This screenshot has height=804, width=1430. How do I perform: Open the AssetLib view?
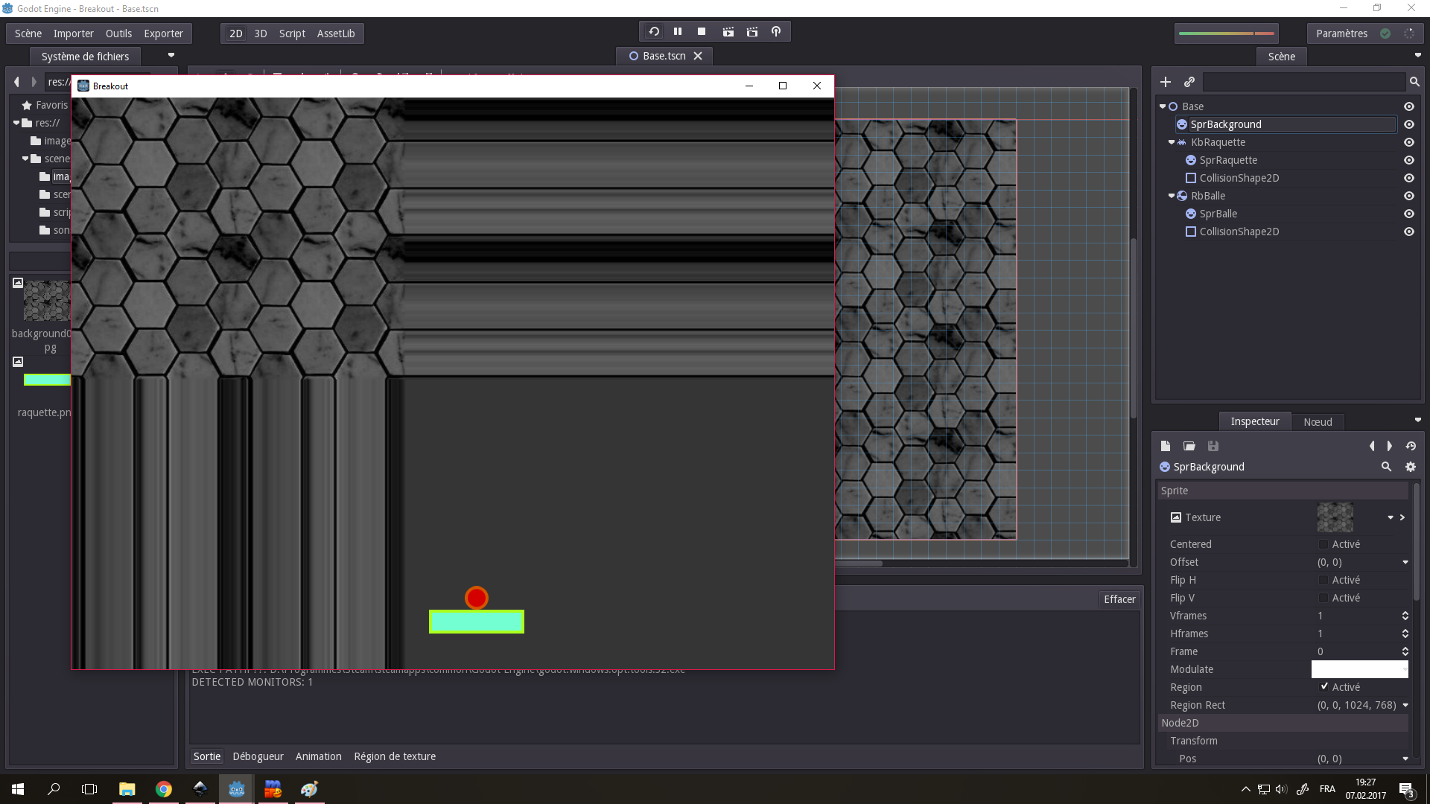tap(336, 33)
